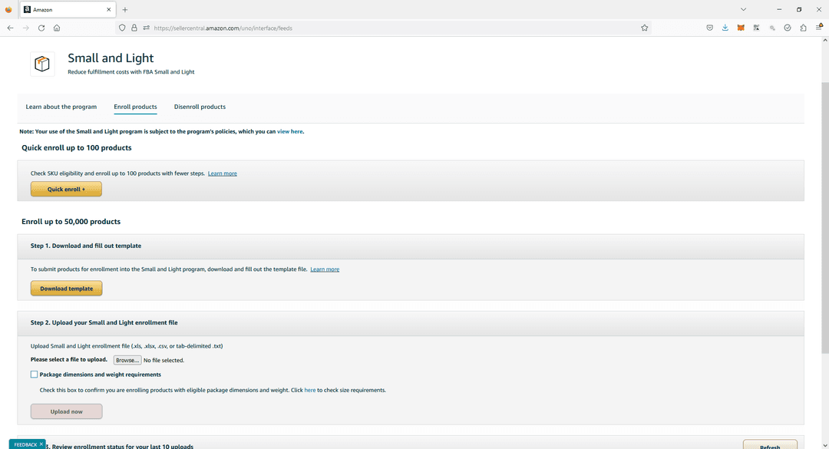Image resolution: width=829 pixels, height=449 pixels.
Task: Click the Upload now button
Action: (67, 411)
